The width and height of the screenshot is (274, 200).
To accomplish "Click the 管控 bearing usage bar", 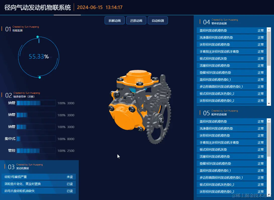I will pos(36,151).
